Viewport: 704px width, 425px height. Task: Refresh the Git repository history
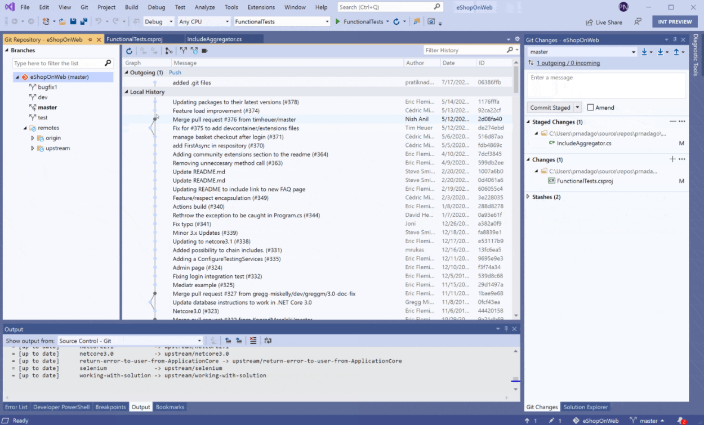click(129, 51)
